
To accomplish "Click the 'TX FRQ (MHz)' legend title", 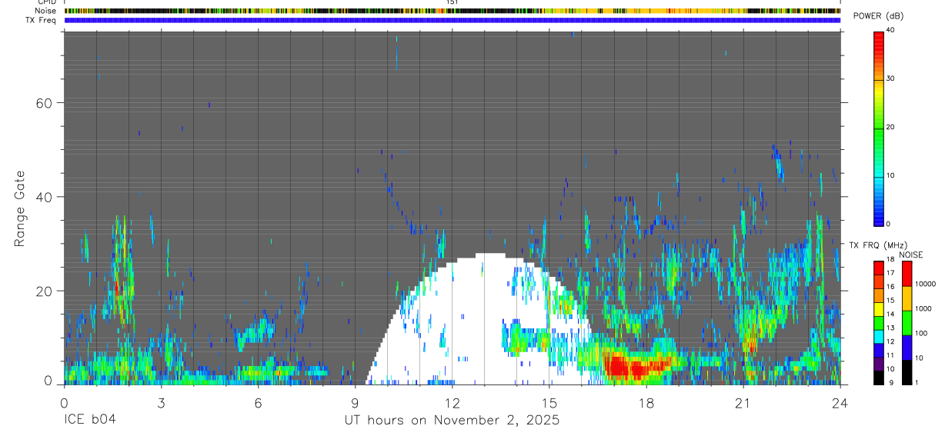I will pos(878,245).
